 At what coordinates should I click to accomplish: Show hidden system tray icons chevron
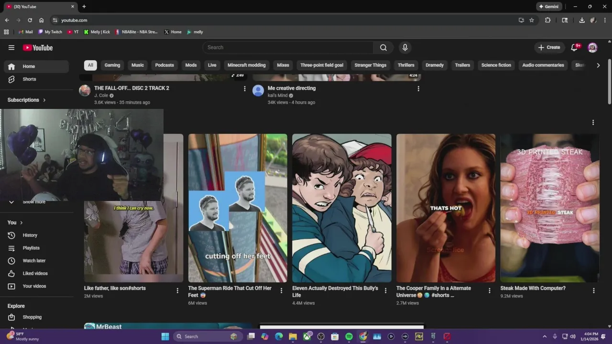coord(545,336)
